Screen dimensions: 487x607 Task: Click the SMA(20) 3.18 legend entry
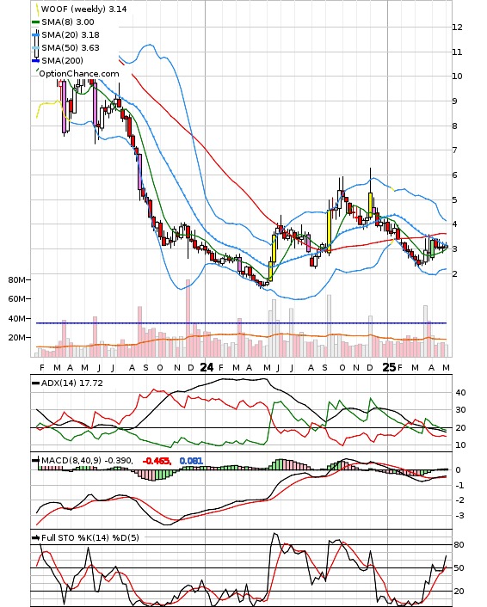(x=71, y=35)
